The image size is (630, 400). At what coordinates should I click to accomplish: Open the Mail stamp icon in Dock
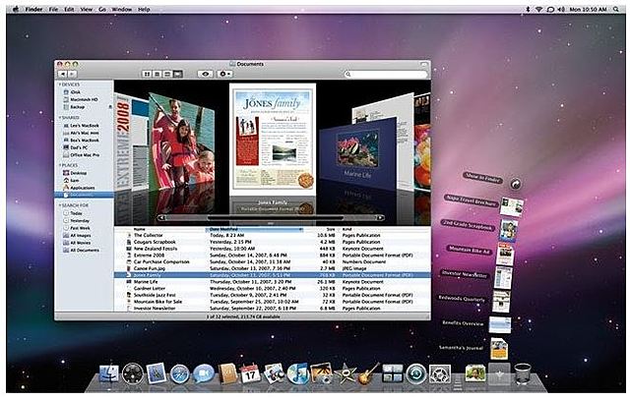[x=157, y=373]
